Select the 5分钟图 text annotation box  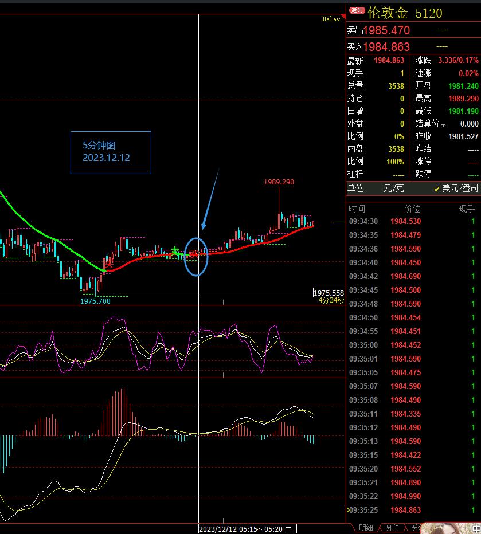[111, 152]
